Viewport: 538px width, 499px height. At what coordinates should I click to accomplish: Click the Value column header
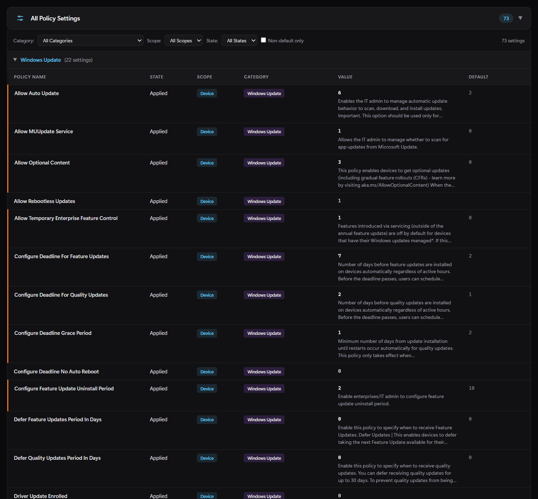345,77
